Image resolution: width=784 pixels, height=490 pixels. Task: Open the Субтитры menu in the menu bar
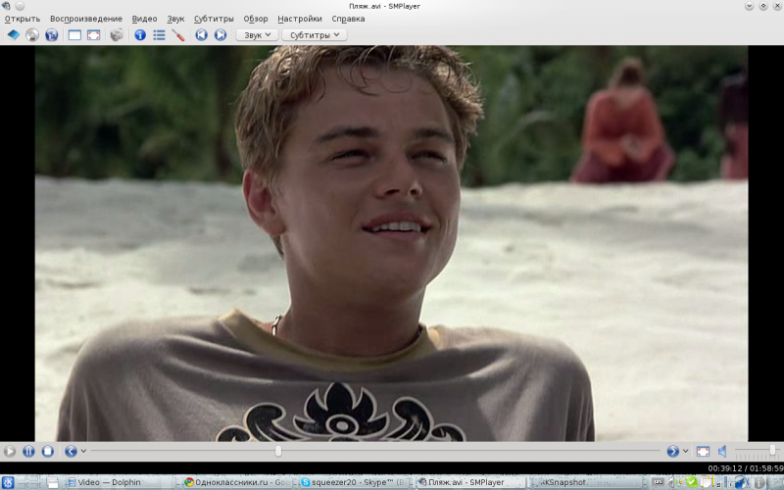click(x=214, y=19)
